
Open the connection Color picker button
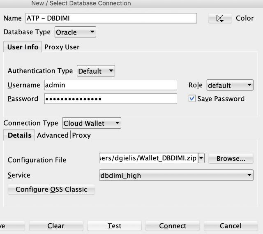(x=220, y=18)
